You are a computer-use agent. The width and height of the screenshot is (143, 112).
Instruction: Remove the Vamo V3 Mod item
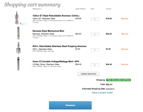(125, 64)
